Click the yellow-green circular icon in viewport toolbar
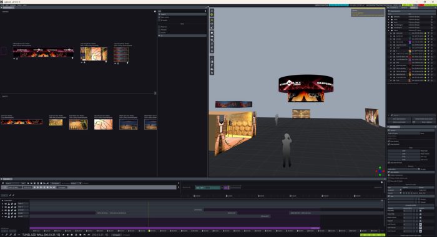Screen dimensions: 437x237 212,14
